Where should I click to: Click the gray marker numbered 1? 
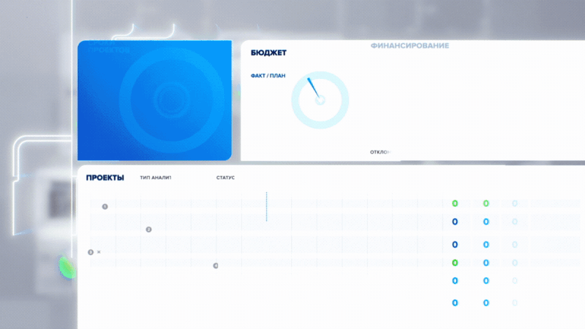[105, 206]
